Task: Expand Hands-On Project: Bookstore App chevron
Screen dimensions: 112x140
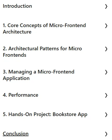Action: [x=106, y=115]
